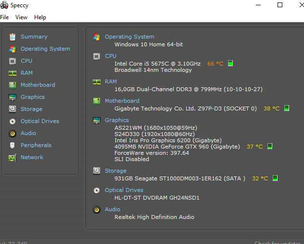This screenshot has height=244, width=304.
Task: Click the RAM icon in summary pane
Action: pyautogui.click(x=97, y=82)
